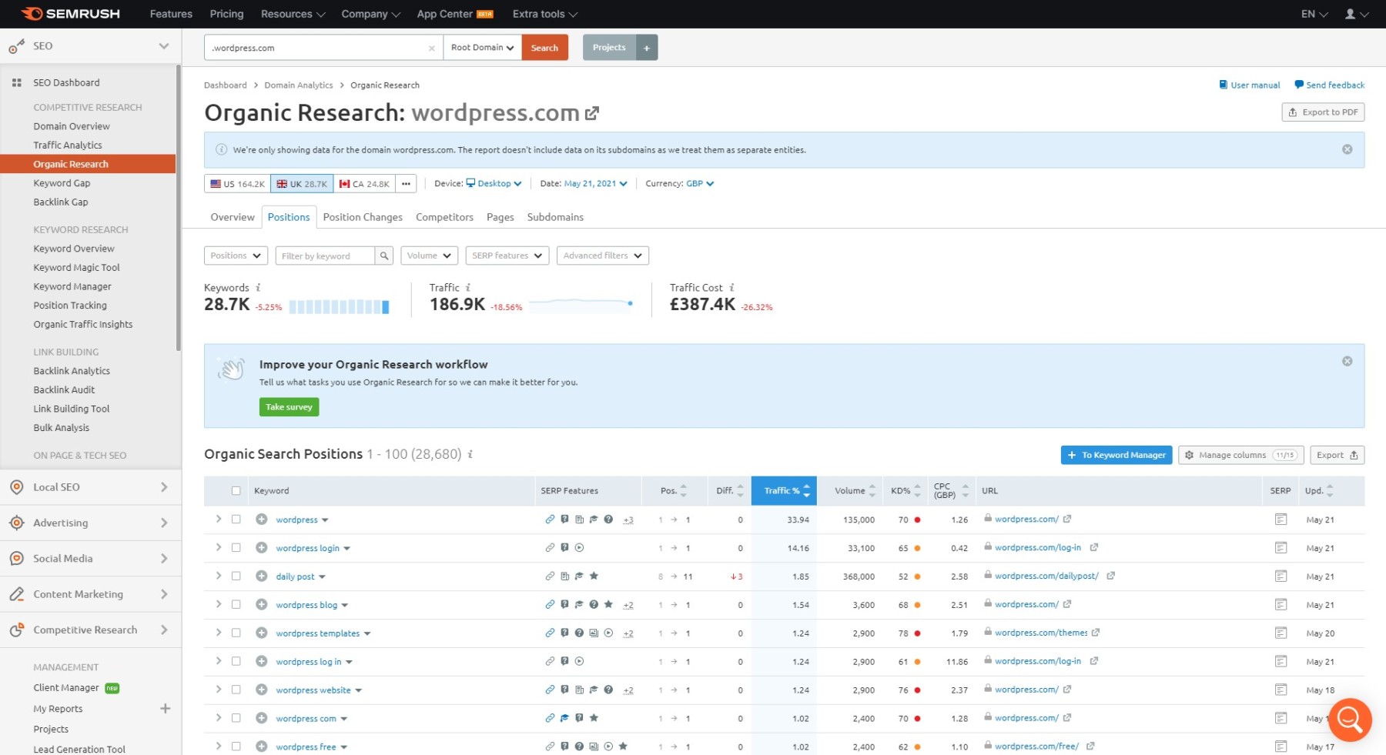Click star SERP feature in daily post row

(x=594, y=576)
